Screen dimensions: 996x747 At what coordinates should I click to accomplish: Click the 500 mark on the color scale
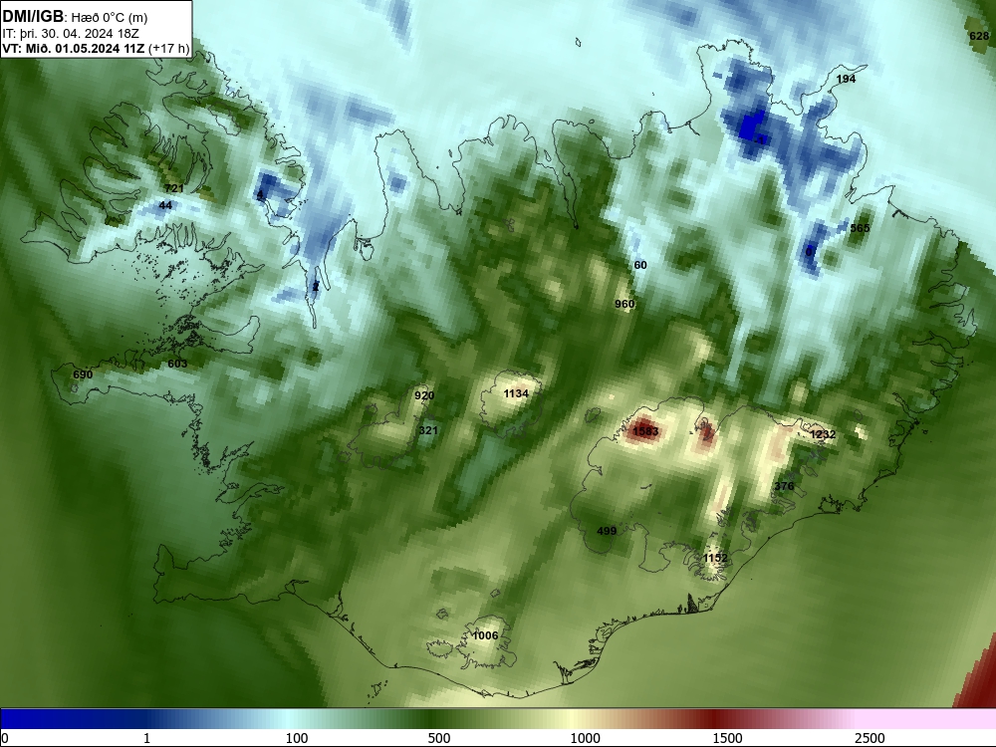point(439,738)
